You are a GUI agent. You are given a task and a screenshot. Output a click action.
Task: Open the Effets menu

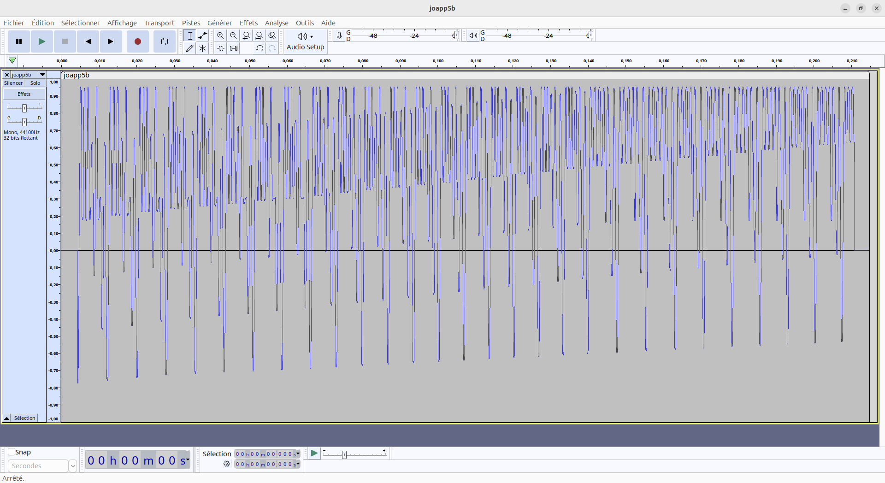coord(248,23)
